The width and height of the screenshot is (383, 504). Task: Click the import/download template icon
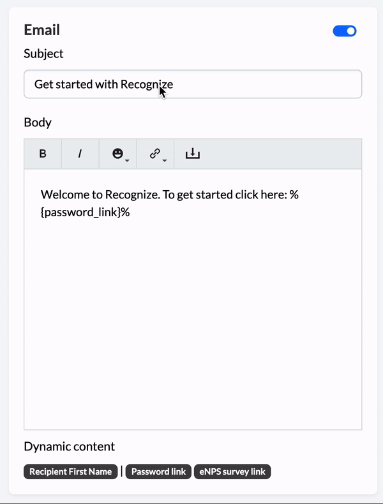click(193, 154)
